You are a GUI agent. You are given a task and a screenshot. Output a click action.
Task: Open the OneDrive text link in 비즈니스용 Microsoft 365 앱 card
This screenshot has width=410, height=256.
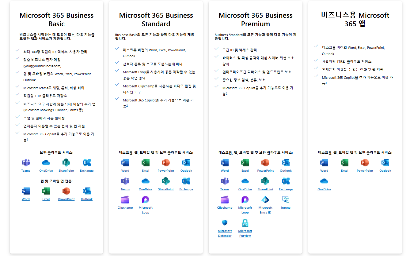click(324, 189)
